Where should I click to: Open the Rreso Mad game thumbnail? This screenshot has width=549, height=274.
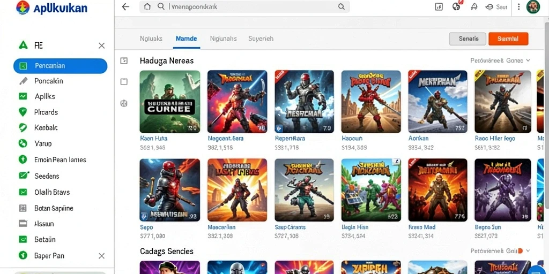(437, 190)
